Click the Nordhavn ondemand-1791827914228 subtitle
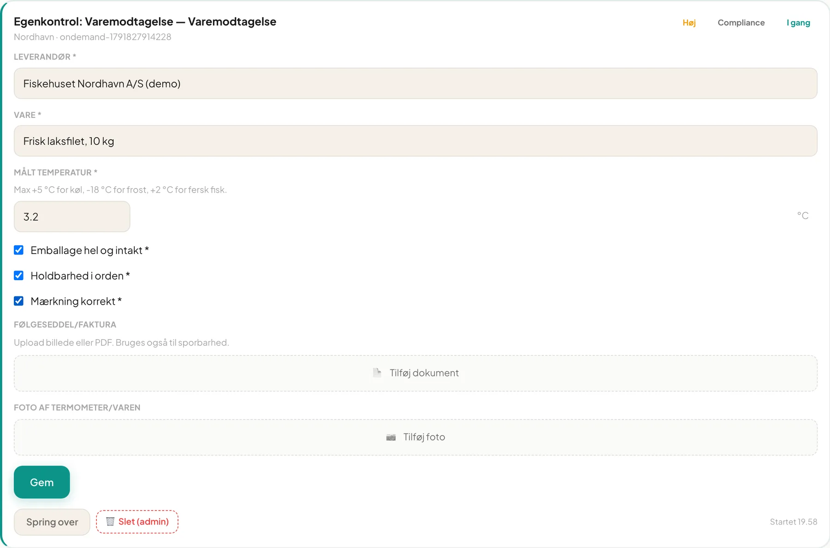This screenshot has height=548, width=830. pyautogui.click(x=92, y=37)
